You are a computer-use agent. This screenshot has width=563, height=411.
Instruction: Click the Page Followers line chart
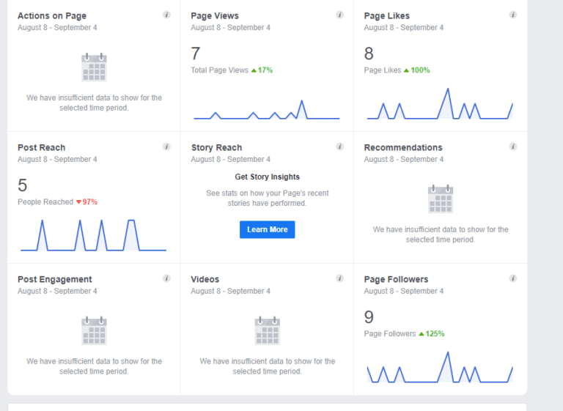click(440, 367)
